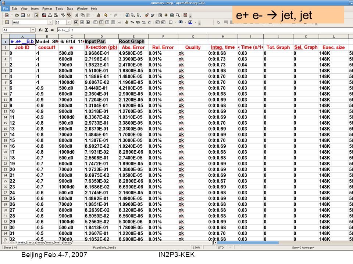Select row 10 header

tap(5, 94)
